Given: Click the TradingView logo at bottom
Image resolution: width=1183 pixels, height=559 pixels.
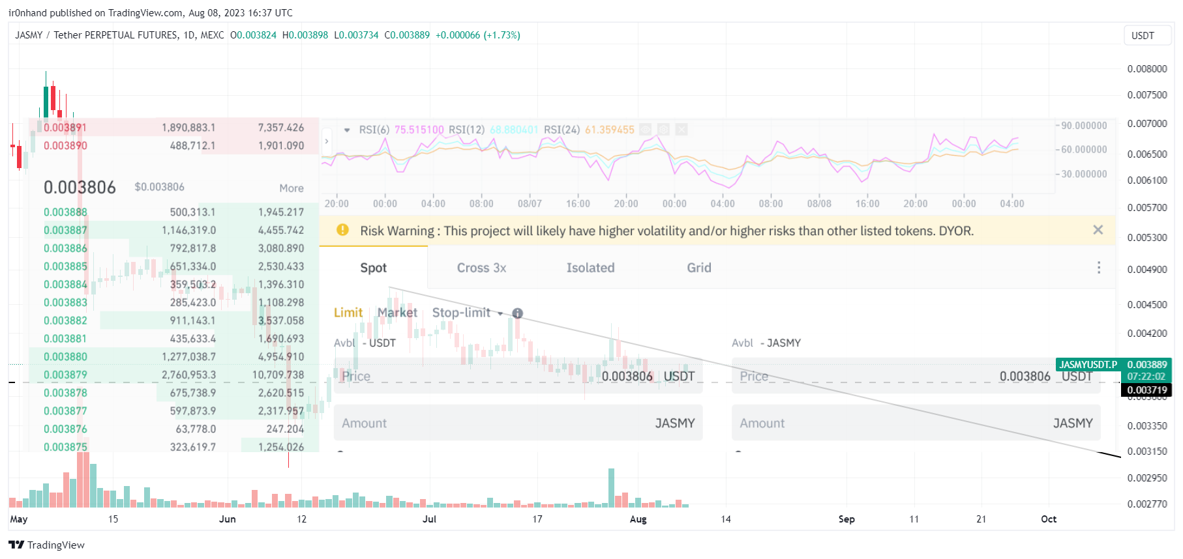Looking at the screenshot, I should [x=46, y=545].
